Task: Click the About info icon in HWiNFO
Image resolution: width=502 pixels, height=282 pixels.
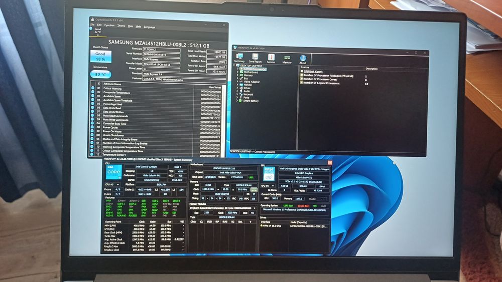Action: point(303,59)
